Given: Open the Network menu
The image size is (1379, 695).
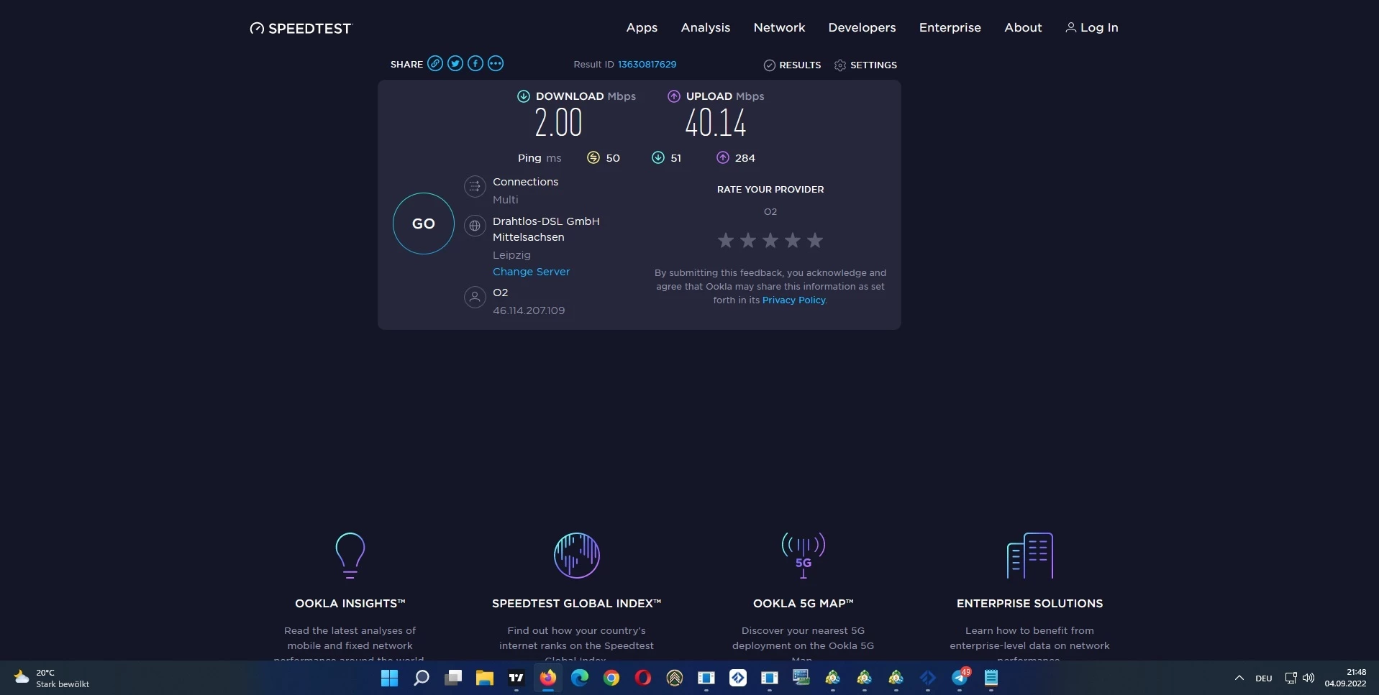Looking at the screenshot, I should pyautogui.click(x=779, y=27).
